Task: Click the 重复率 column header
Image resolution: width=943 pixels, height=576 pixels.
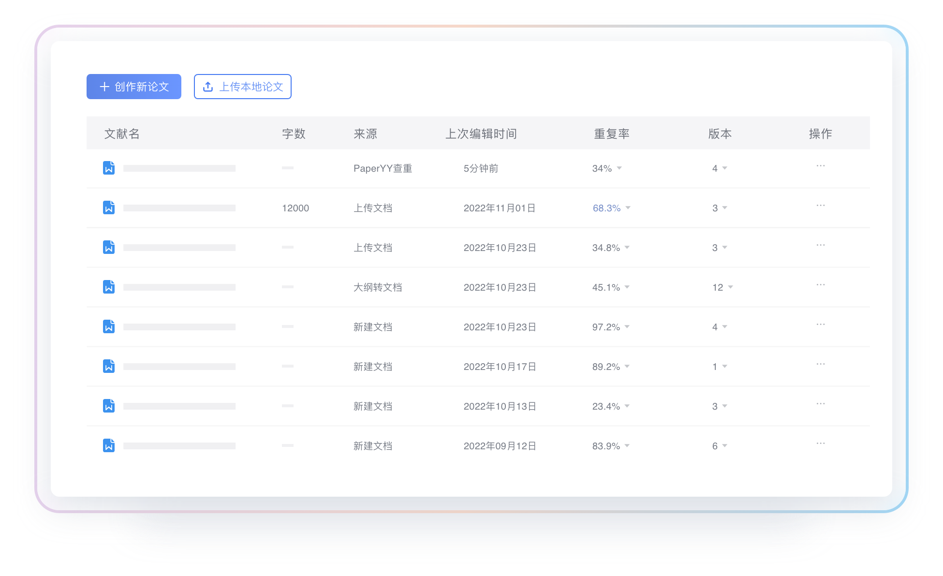Action: [611, 134]
